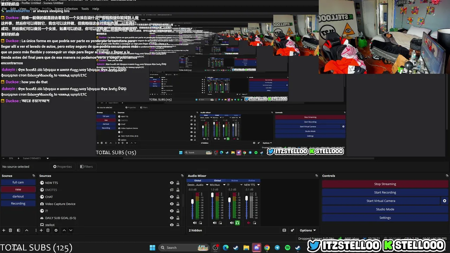Enable Studio Mode

click(385, 209)
